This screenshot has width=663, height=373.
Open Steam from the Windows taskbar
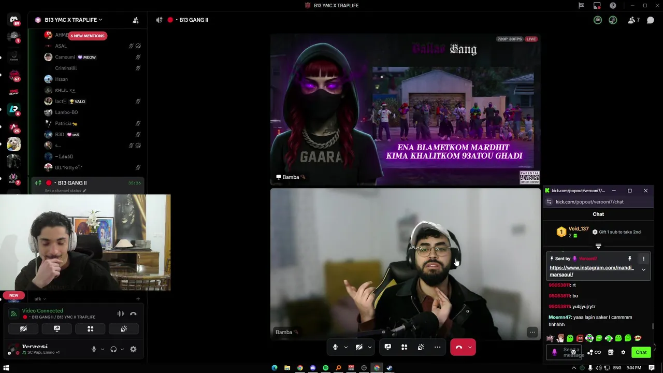[x=390, y=368]
